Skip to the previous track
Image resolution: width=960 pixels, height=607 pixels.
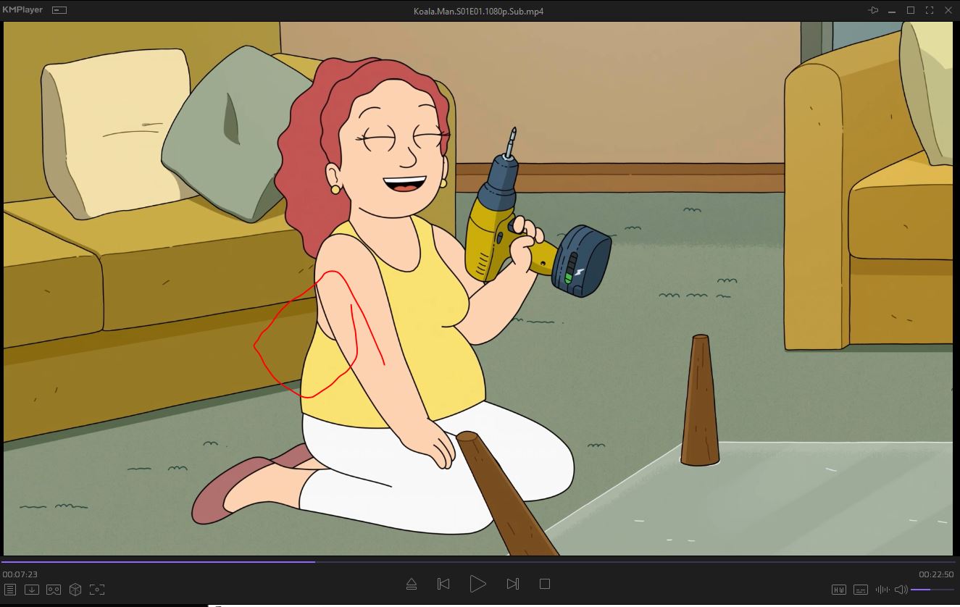click(x=444, y=584)
